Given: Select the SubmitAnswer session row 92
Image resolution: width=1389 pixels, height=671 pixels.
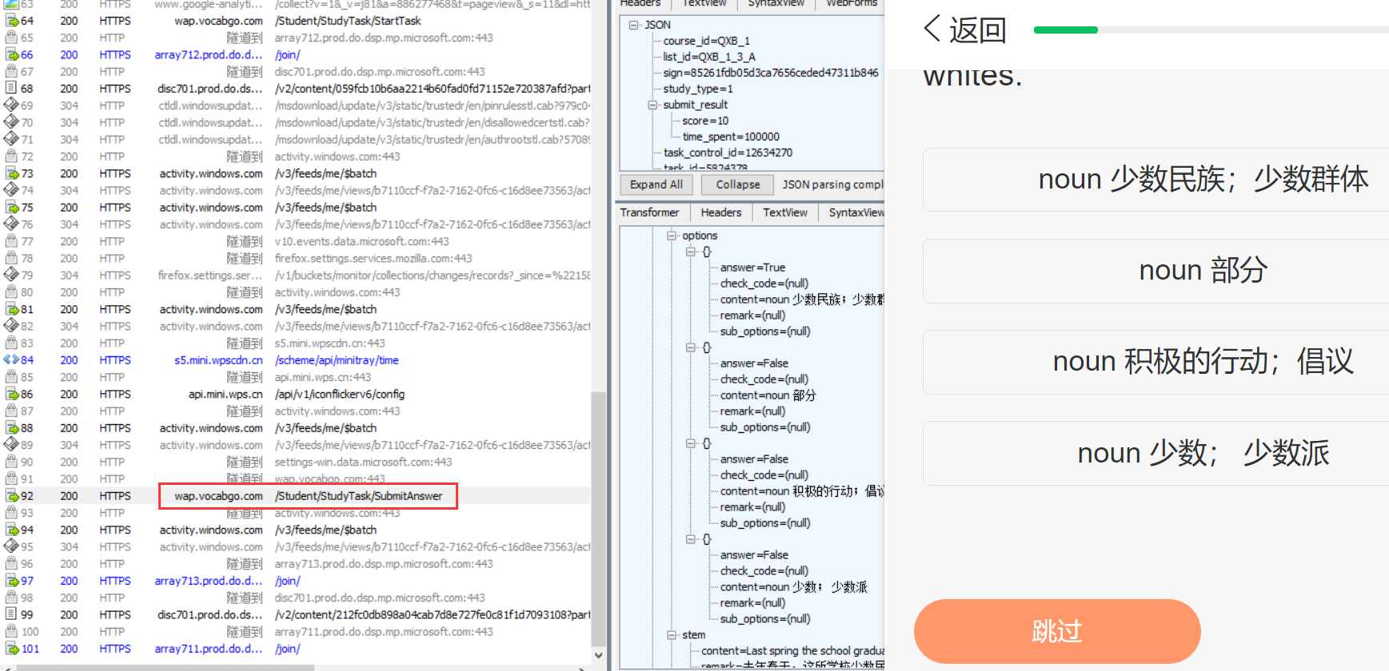Looking at the screenshot, I should [x=296, y=496].
